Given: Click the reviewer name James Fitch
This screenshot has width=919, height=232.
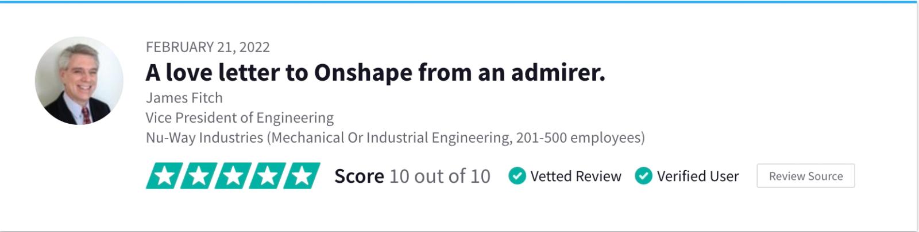Looking at the screenshot, I should (x=184, y=98).
